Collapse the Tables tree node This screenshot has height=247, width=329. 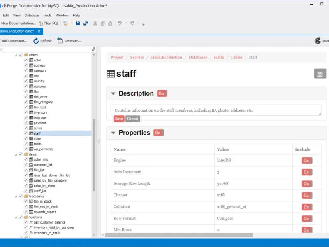pyautogui.click(x=16, y=55)
